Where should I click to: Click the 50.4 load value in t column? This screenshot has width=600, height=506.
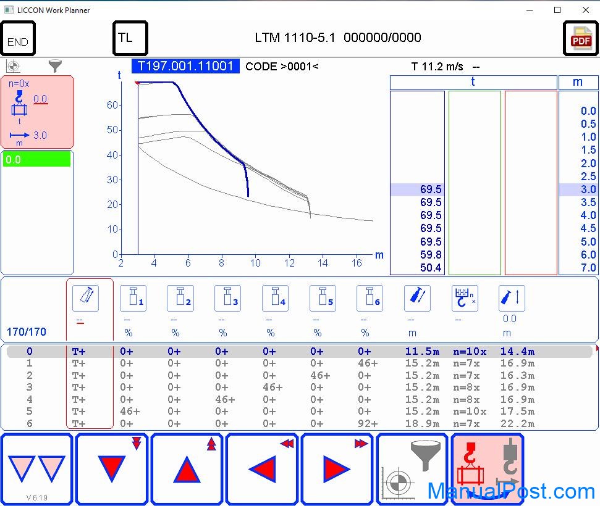click(x=431, y=268)
